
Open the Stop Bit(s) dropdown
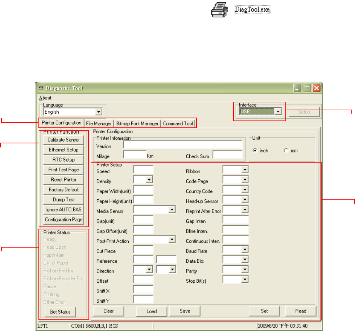point(245,279)
